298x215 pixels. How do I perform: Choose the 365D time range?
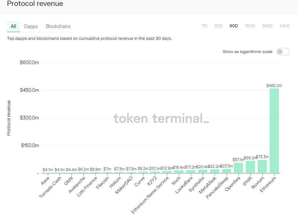(267, 26)
